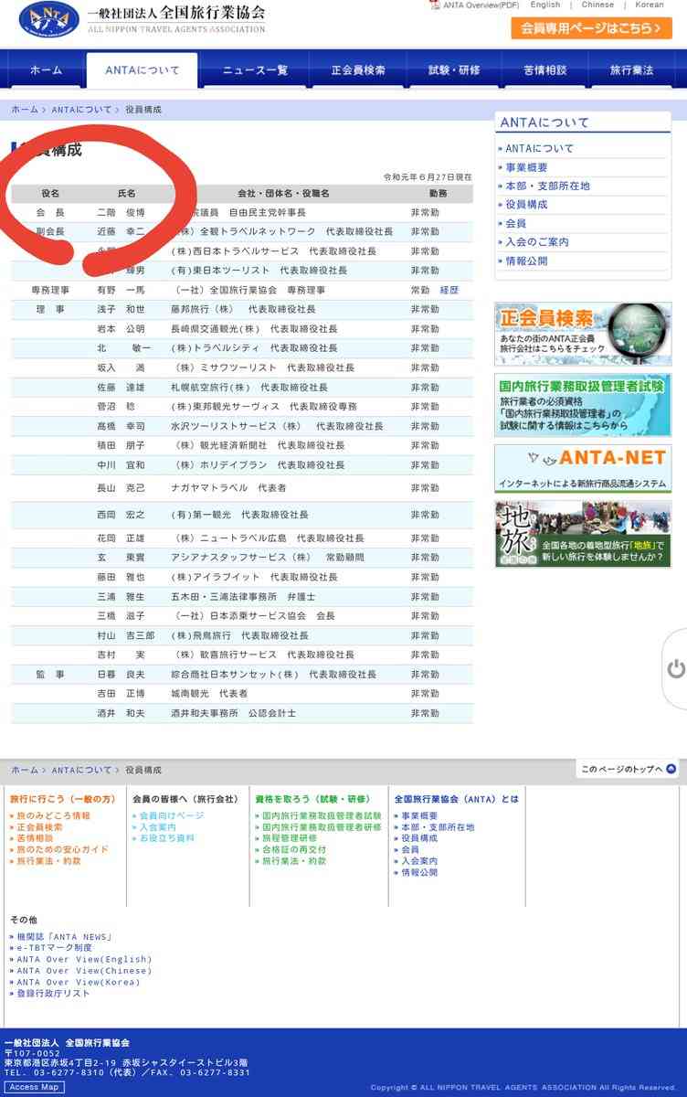
Task: Click ANTAについて in top breadcrumb
Action: 81,110
